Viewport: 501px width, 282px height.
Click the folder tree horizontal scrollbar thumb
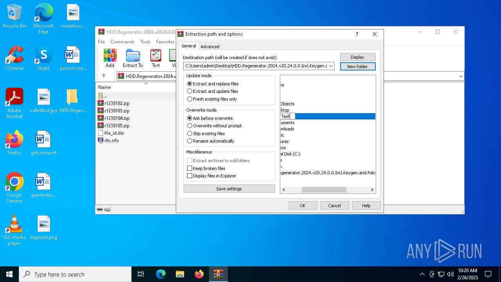[x=324, y=190]
